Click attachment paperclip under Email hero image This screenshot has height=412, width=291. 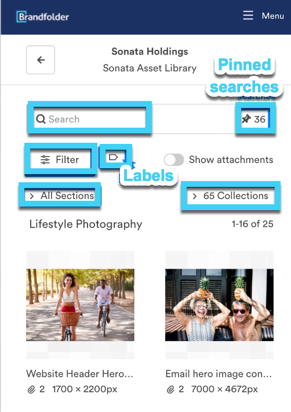(x=170, y=389)
